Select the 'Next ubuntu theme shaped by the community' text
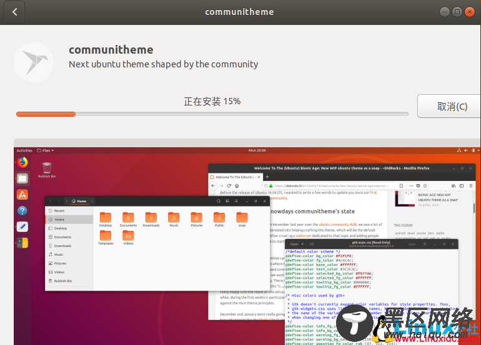 pos(163,64)
